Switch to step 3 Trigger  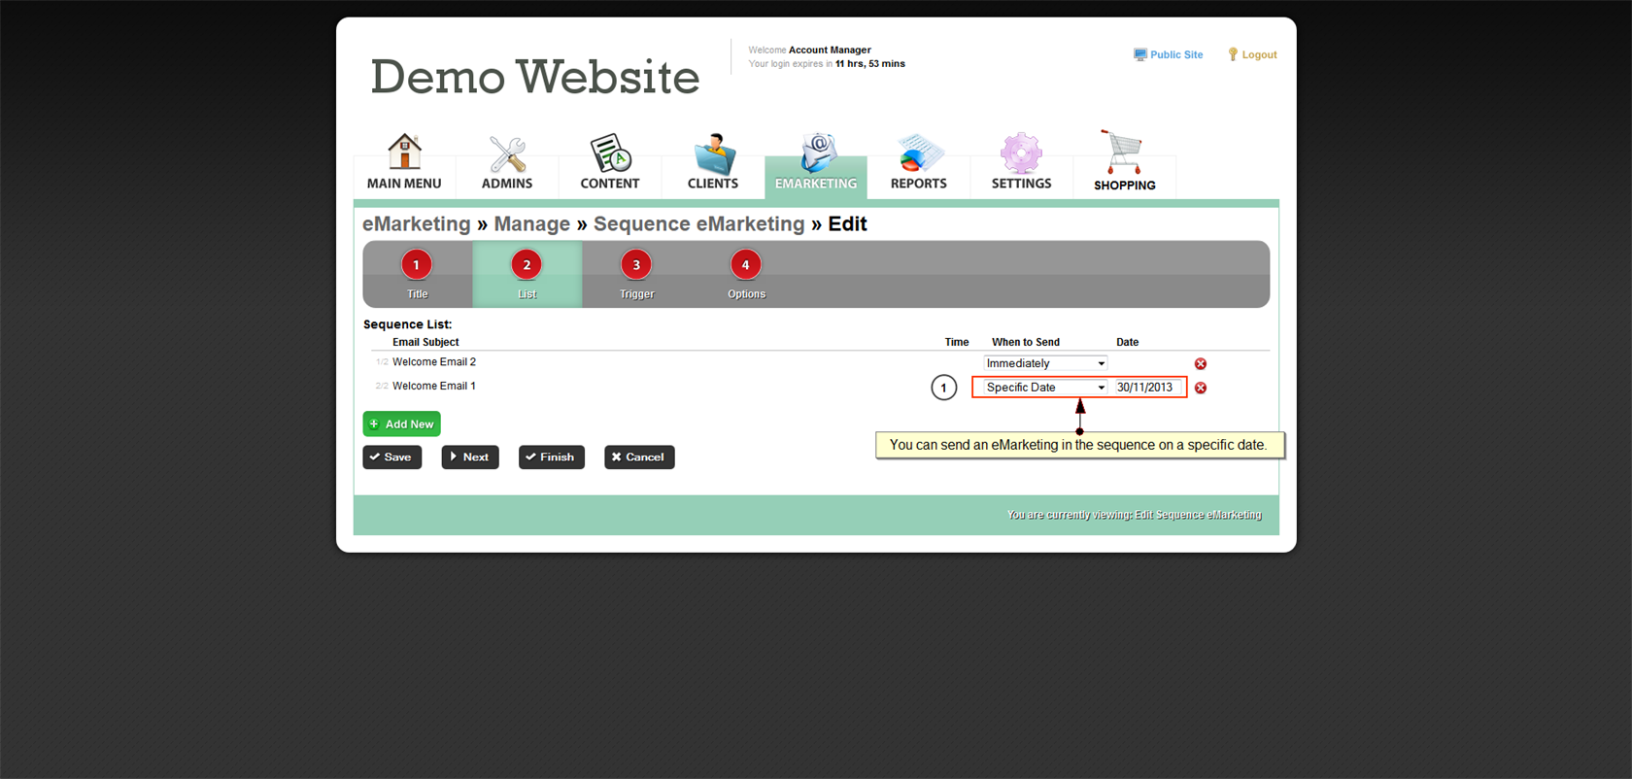click(x=636, y=265)
